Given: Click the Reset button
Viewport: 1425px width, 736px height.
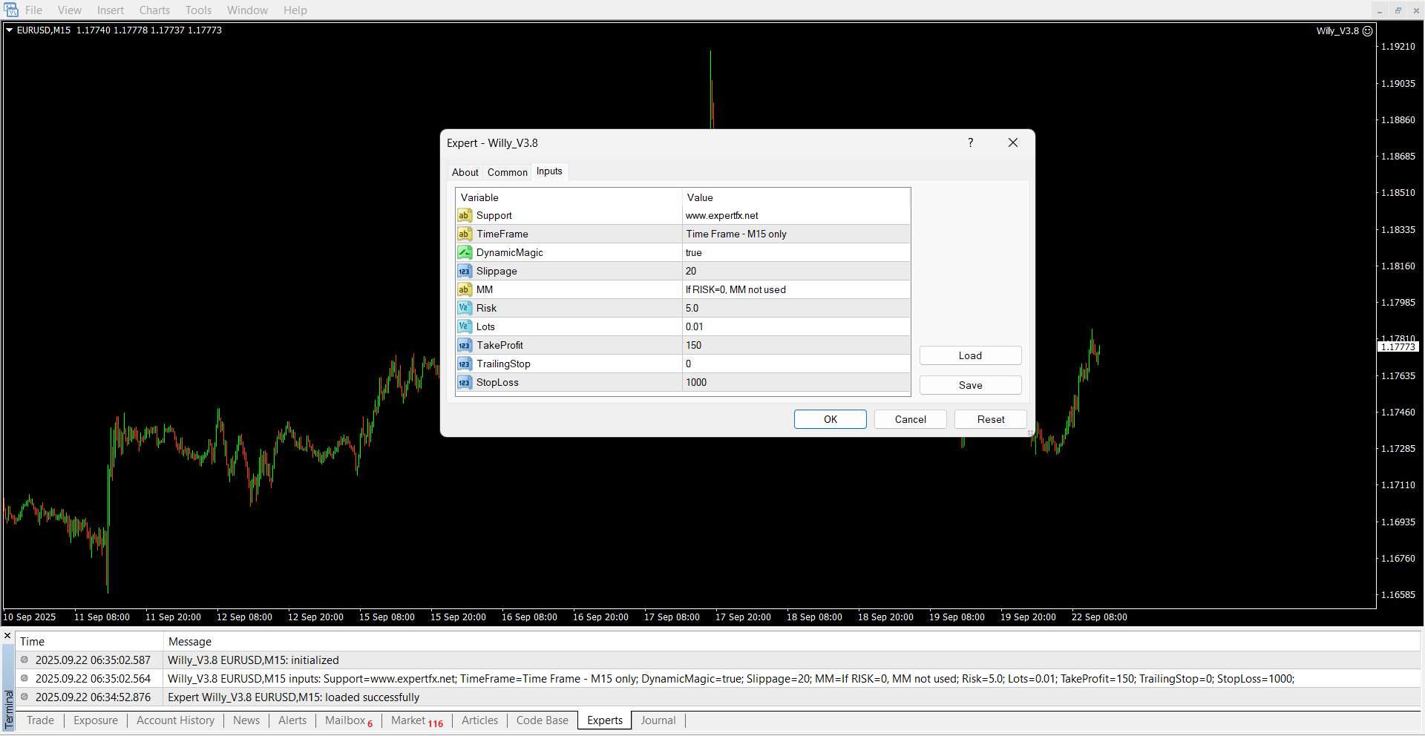Looking at the screenshot, I should point(990,420).
